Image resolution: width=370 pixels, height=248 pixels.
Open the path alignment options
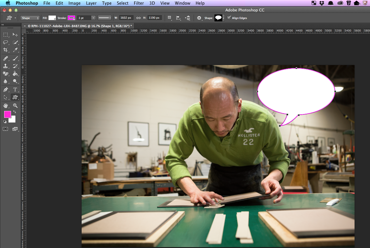[178, 18]
